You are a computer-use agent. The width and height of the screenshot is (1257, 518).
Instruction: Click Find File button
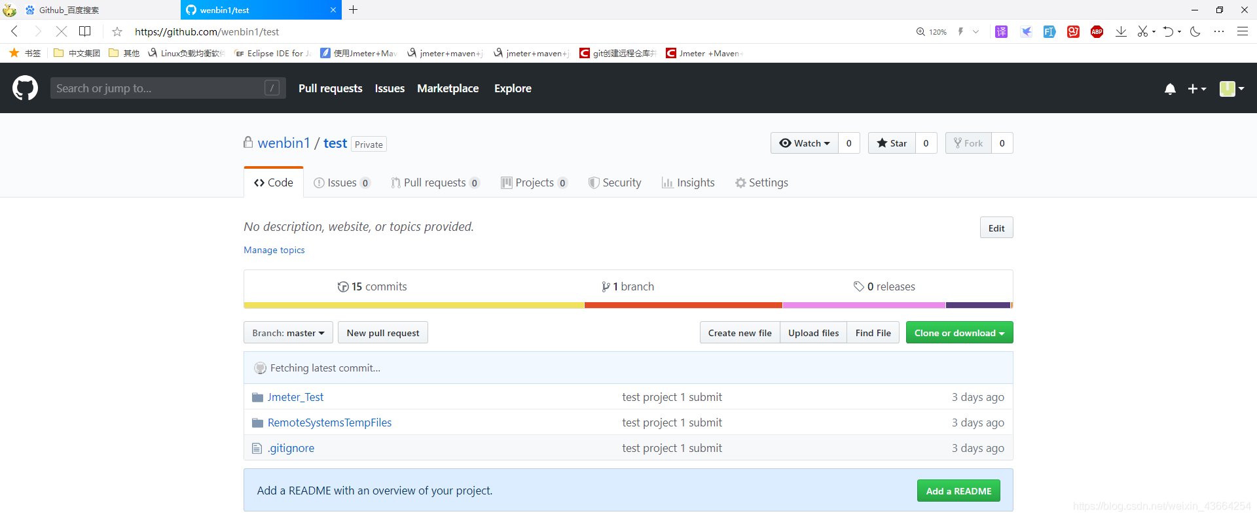click(873, 332)
